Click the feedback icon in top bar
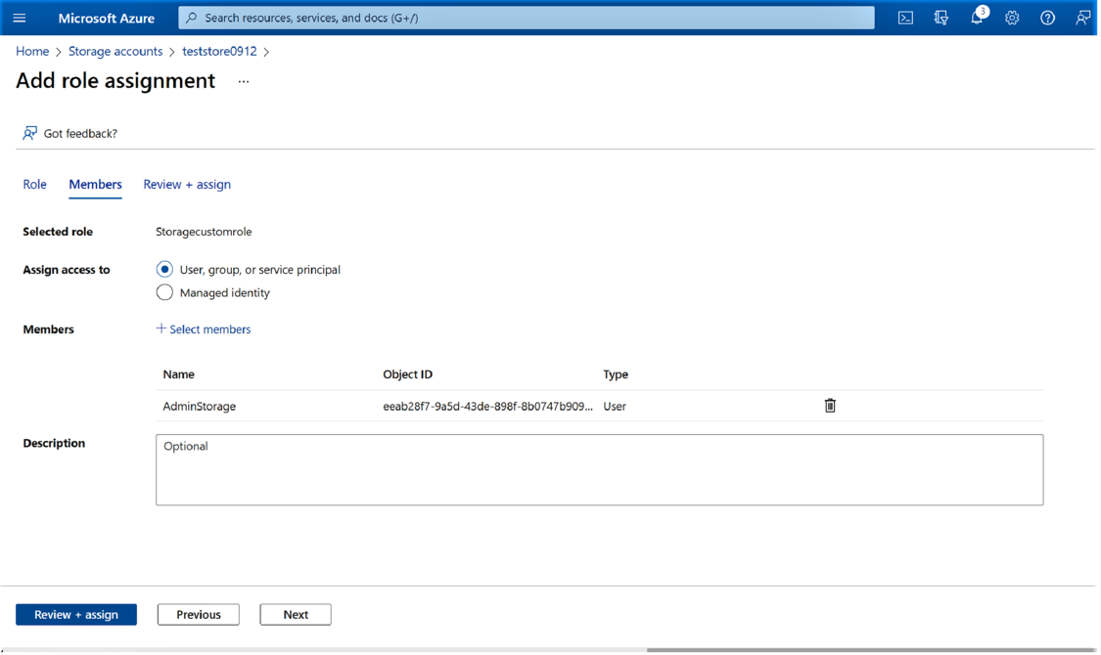The height and width of the screenshot is (655, 1101). click(1082, 18)
